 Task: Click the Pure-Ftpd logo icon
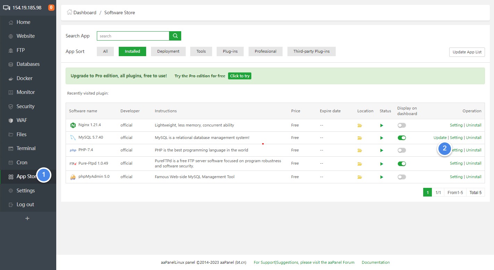73,164
